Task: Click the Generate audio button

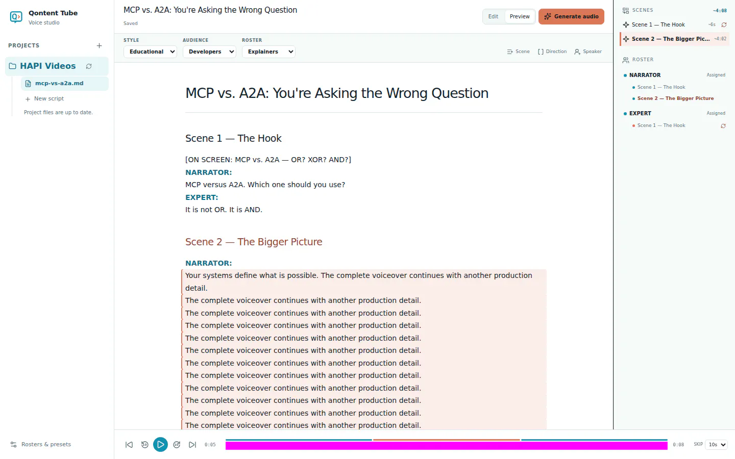Action: [x=571, y=17]
